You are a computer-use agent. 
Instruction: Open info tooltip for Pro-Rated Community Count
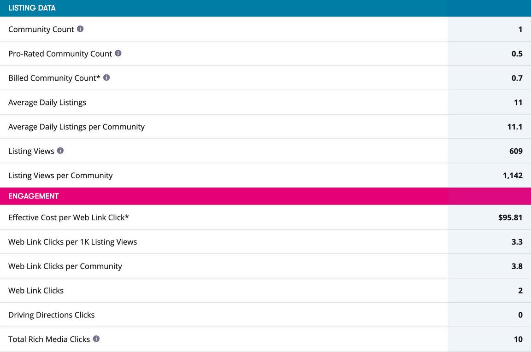118,53
